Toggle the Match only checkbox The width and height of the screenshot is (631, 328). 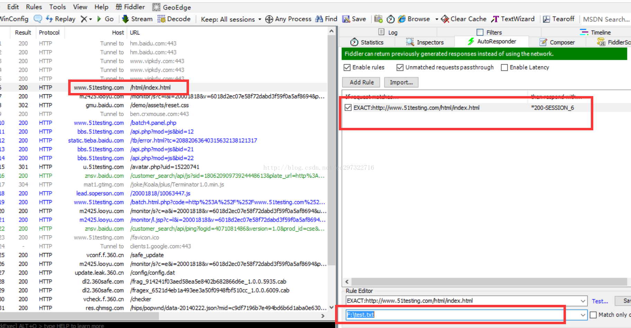point(593,315)
